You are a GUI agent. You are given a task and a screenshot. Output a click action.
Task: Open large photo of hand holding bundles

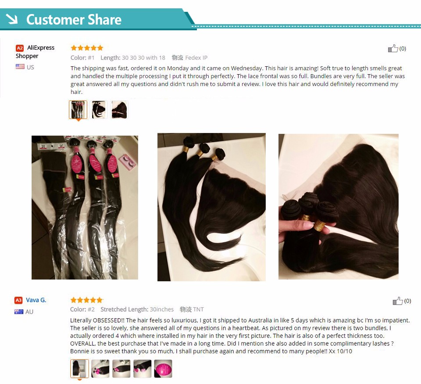[339, 207]
